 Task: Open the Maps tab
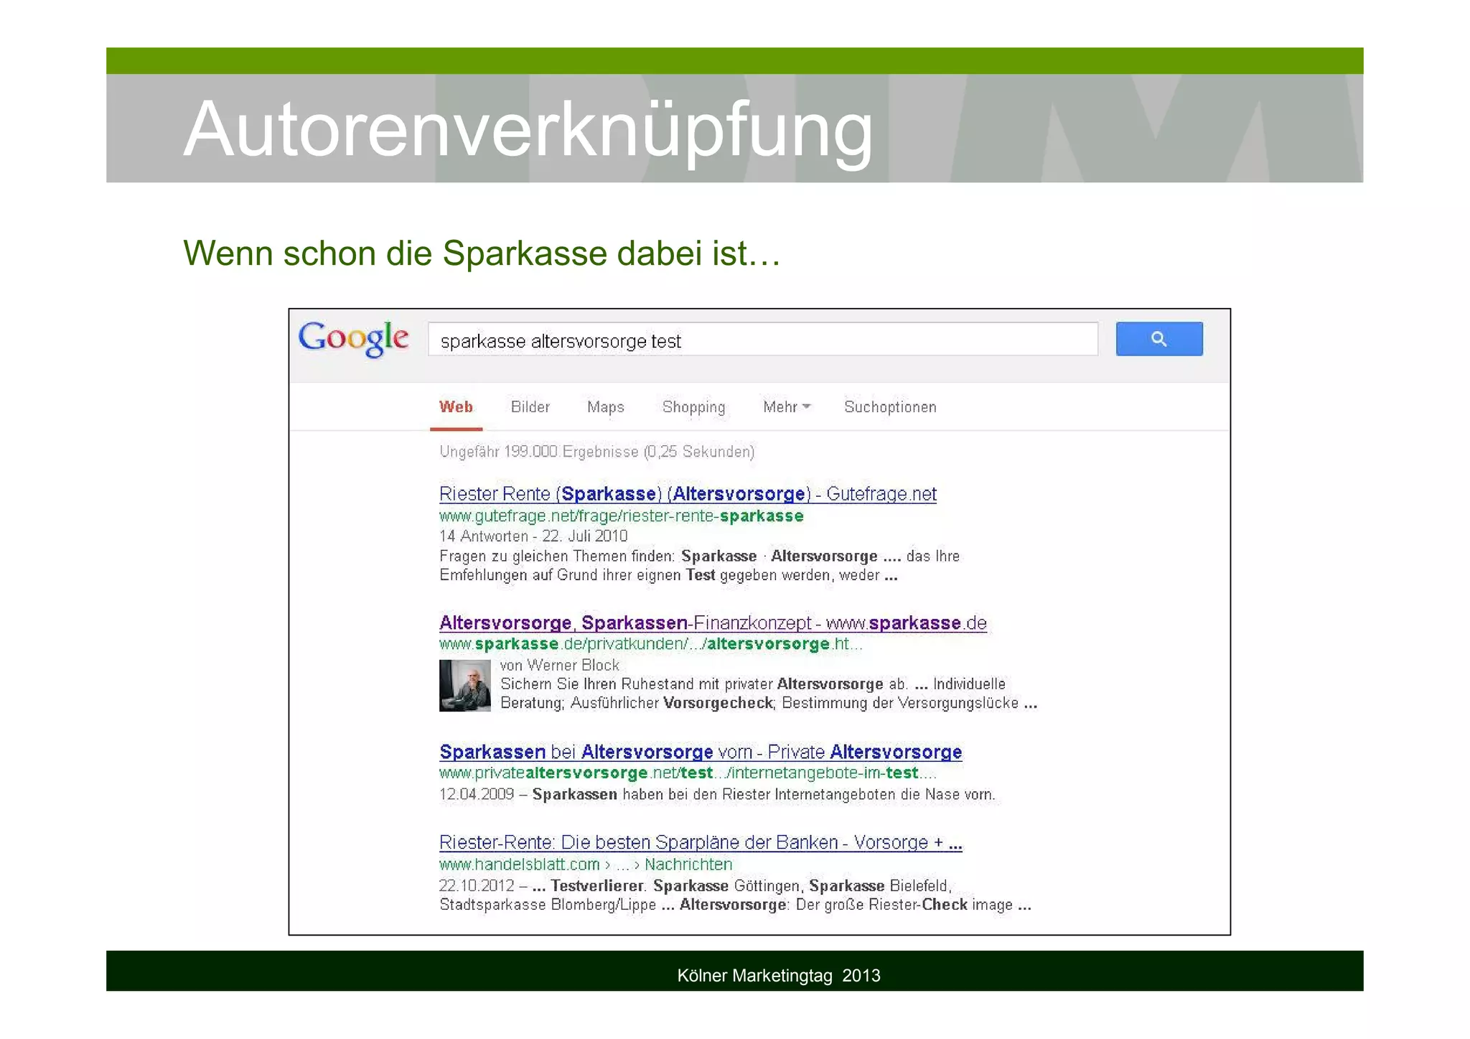point(605,407)
